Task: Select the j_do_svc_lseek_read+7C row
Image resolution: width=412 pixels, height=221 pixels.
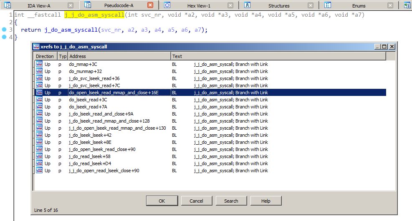Action: (x=210, y=85)
